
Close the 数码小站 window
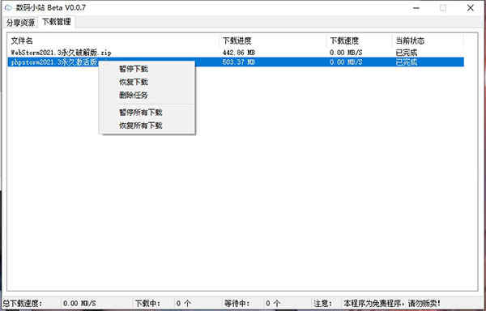pos(471,8)
